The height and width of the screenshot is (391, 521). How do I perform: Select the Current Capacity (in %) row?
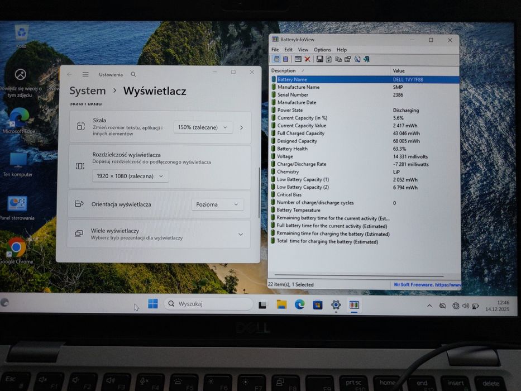point(365,118)
